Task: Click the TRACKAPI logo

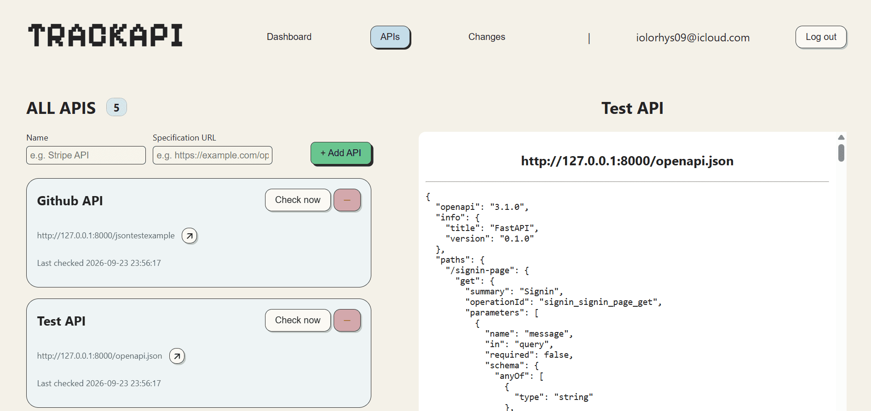Action: click(105, 36)
